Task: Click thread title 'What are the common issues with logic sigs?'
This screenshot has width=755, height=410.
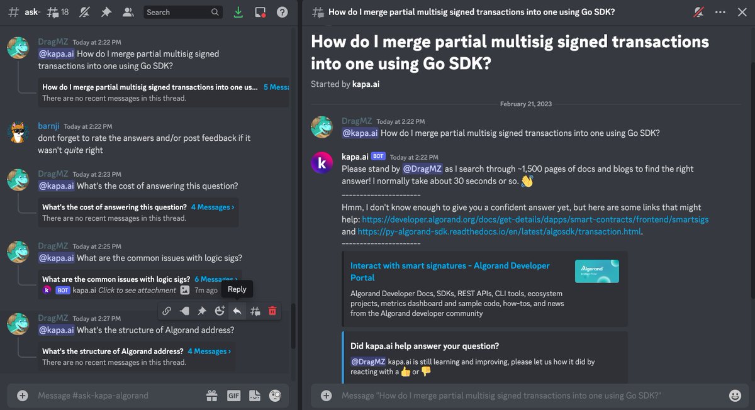Action: tap(116, 279)
